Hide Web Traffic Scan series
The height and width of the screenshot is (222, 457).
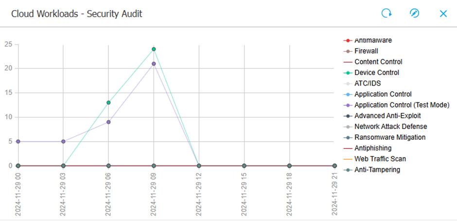(x=380, y=159)
